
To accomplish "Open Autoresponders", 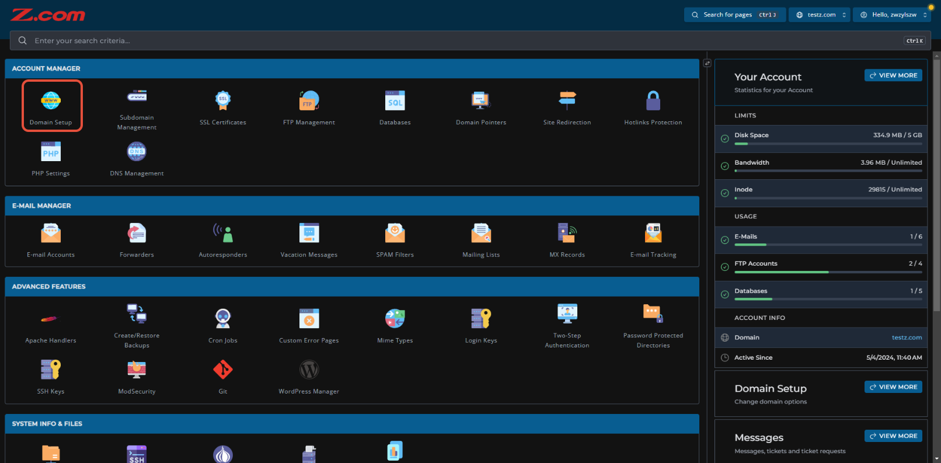I will coord(223,241).
